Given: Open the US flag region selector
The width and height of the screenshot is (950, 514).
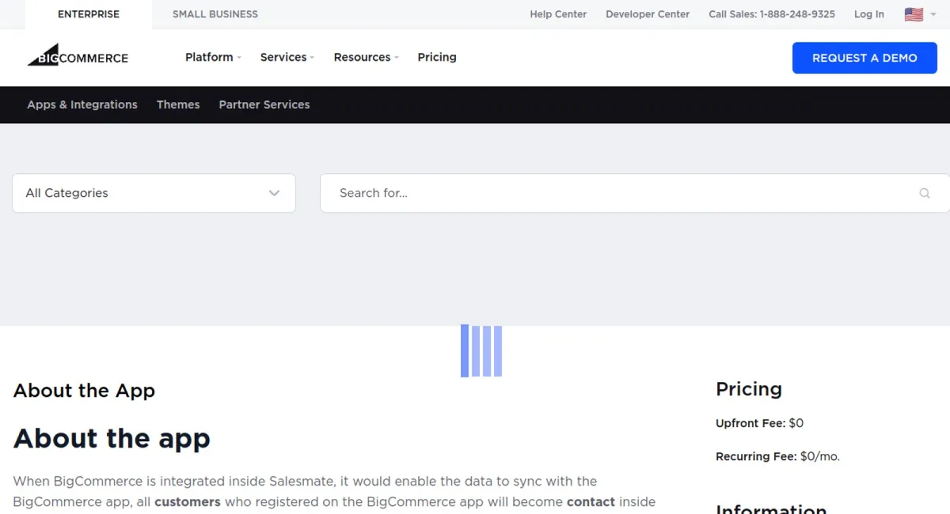Looking at the screenshot, I should click(914, 14).
